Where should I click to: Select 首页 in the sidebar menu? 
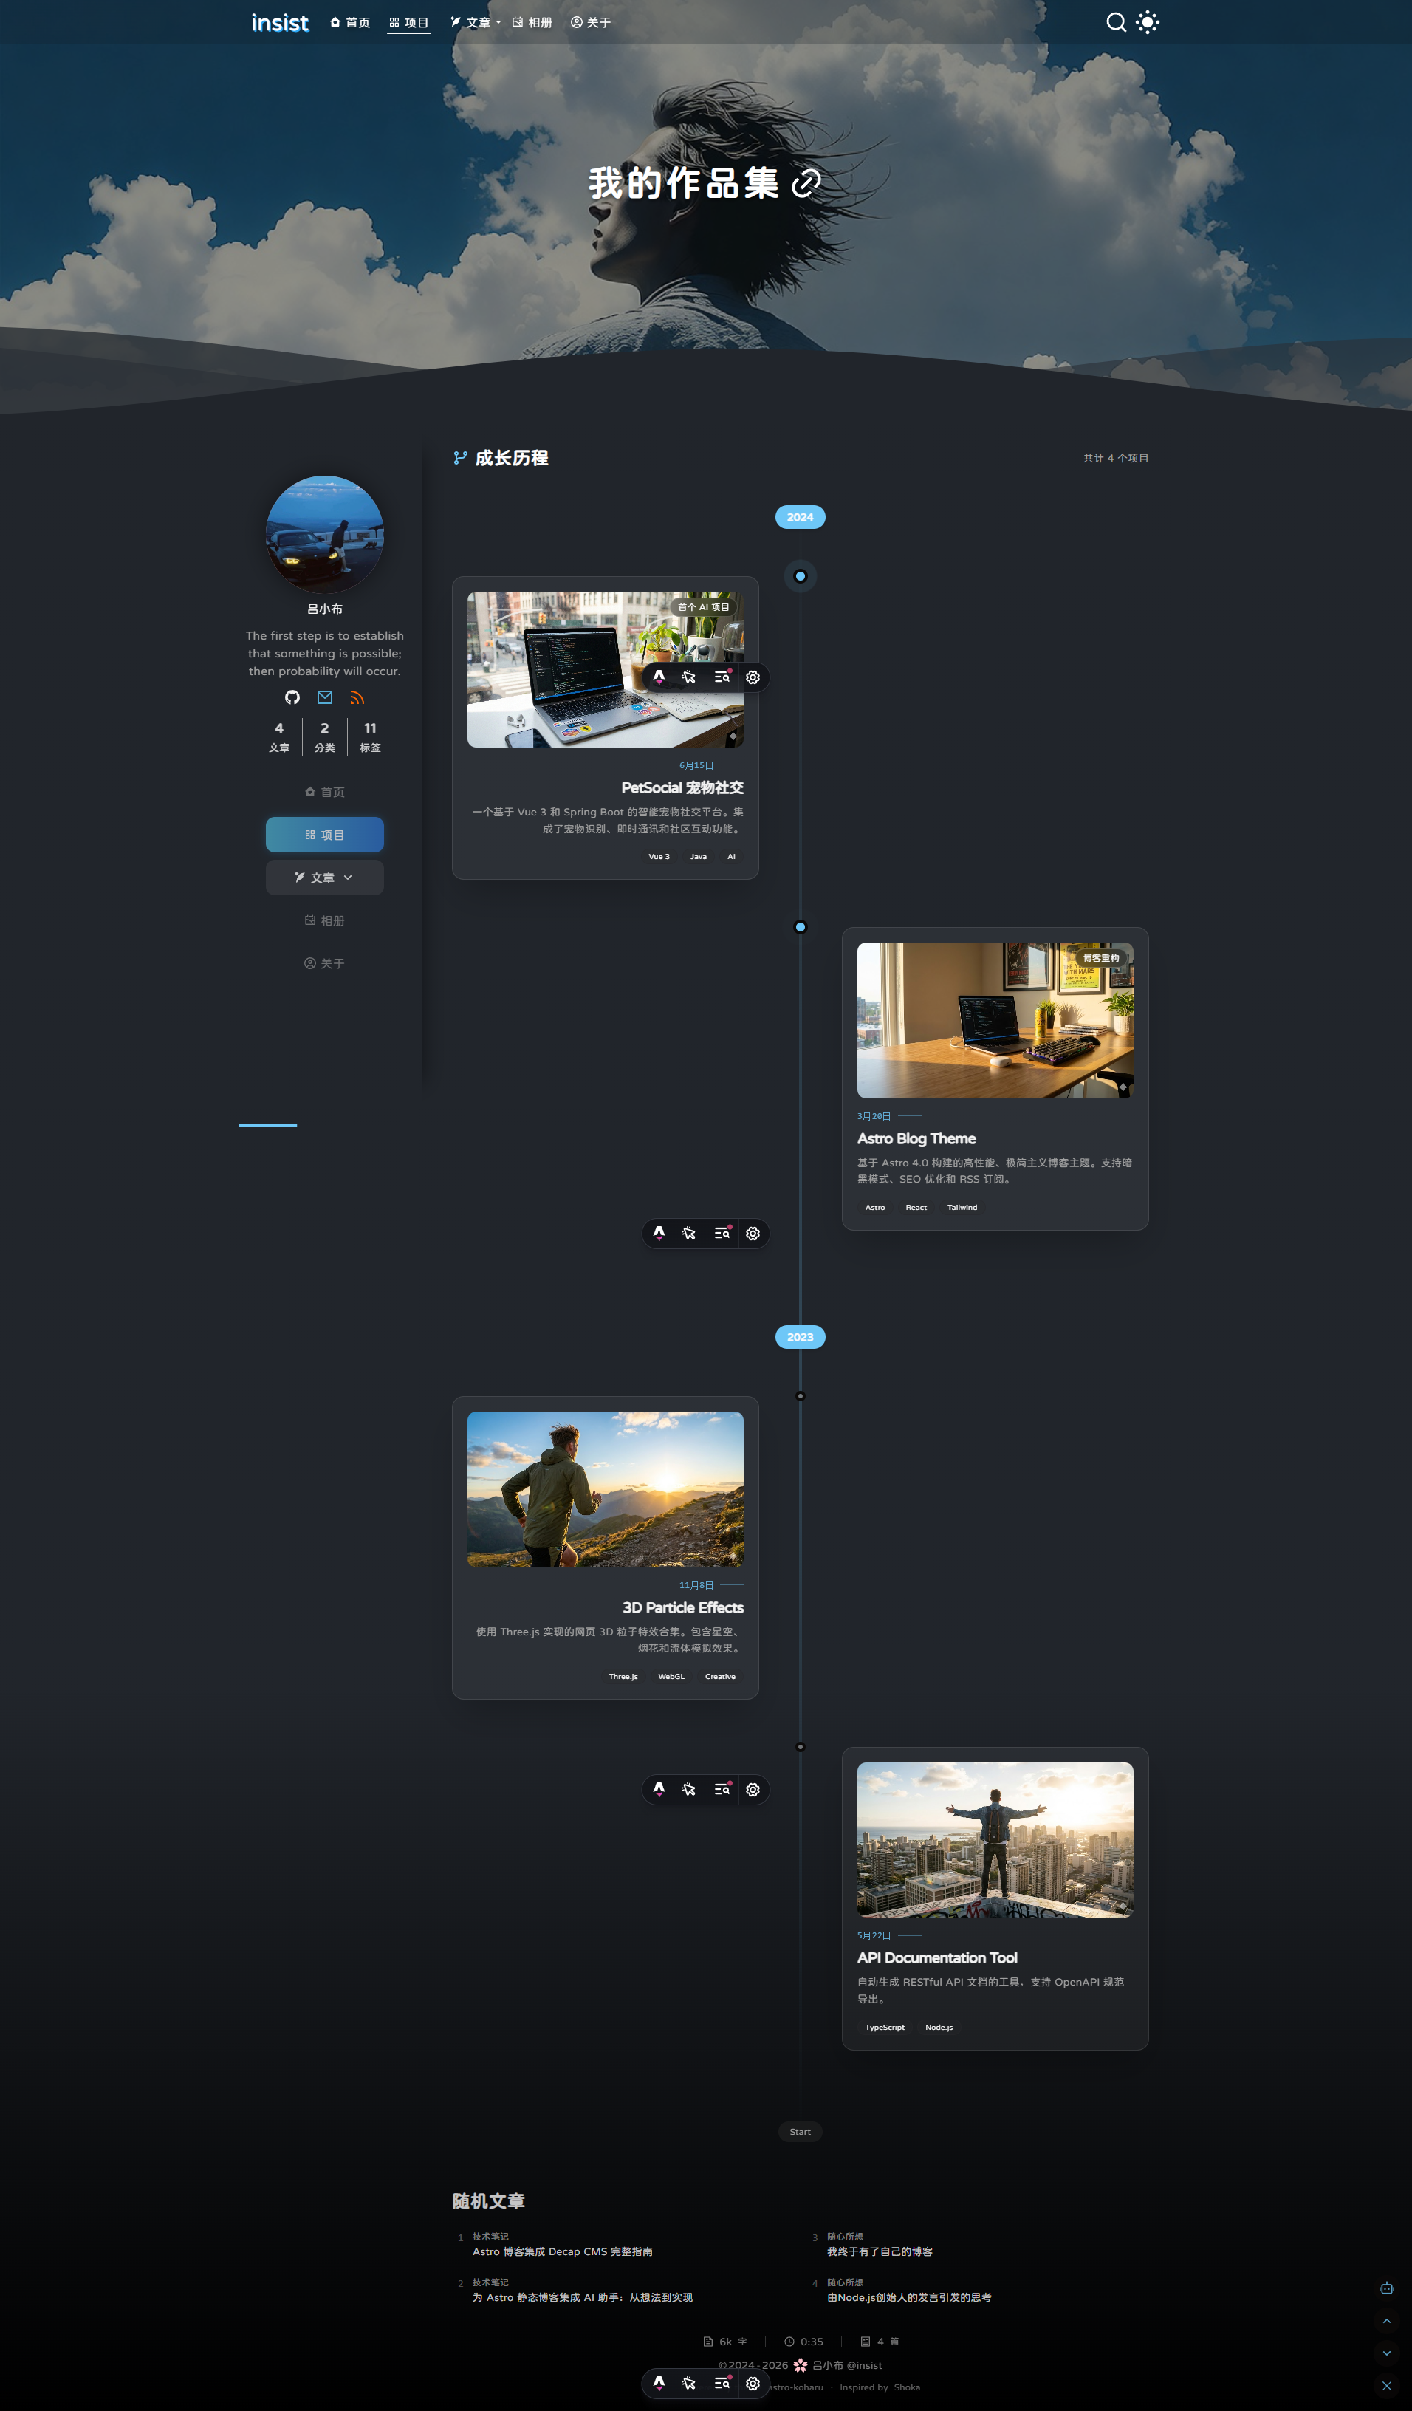(324, 792)
